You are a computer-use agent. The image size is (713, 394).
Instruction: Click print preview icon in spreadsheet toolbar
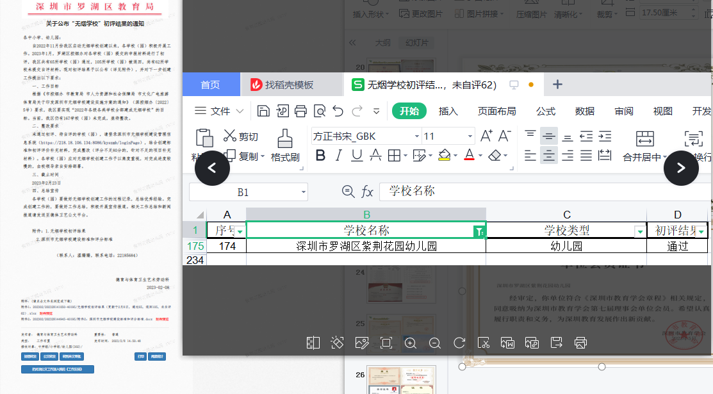(320, 111)
